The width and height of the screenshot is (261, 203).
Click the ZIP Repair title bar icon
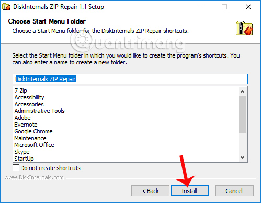pos(6,7)
